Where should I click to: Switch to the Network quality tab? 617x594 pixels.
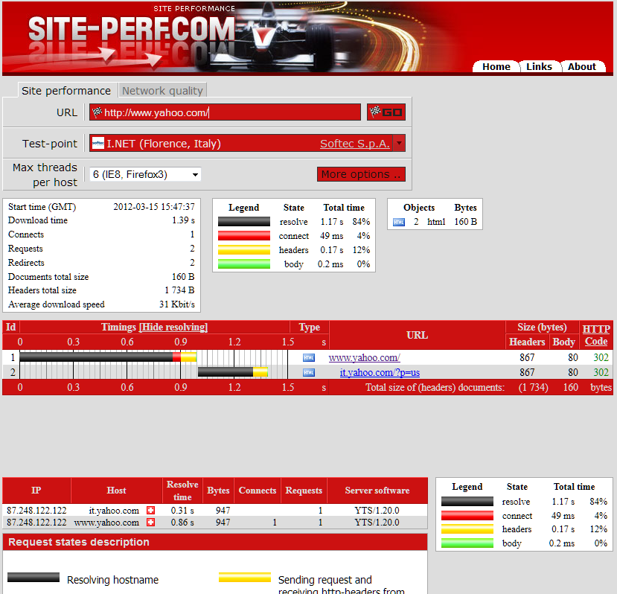click(162, 91)
